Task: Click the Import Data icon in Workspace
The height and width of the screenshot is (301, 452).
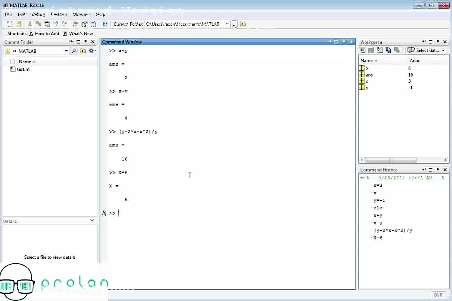Action: 380,50
